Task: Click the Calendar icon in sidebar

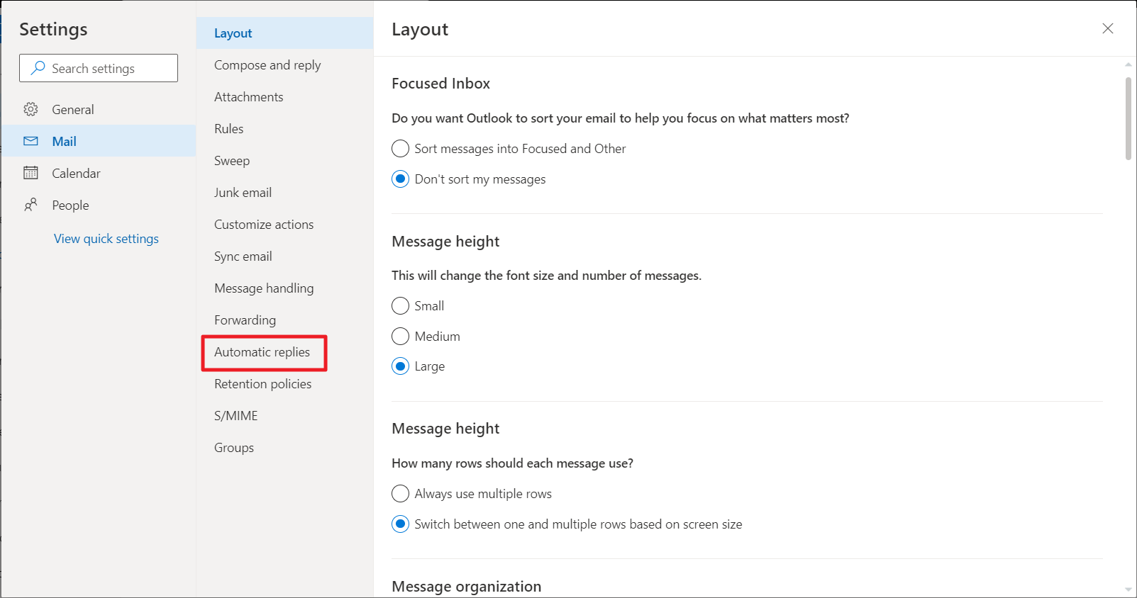Action: 30,173
